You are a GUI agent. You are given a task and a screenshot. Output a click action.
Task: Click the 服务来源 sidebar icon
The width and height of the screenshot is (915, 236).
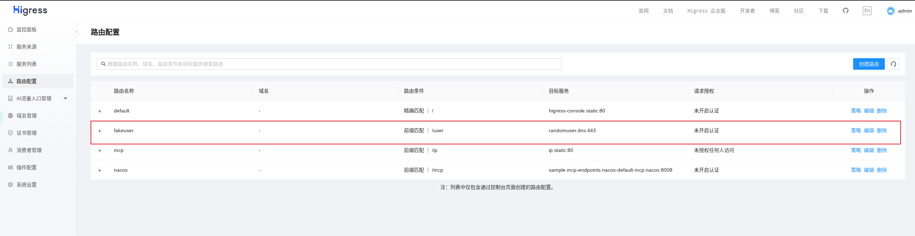(10, 47)
